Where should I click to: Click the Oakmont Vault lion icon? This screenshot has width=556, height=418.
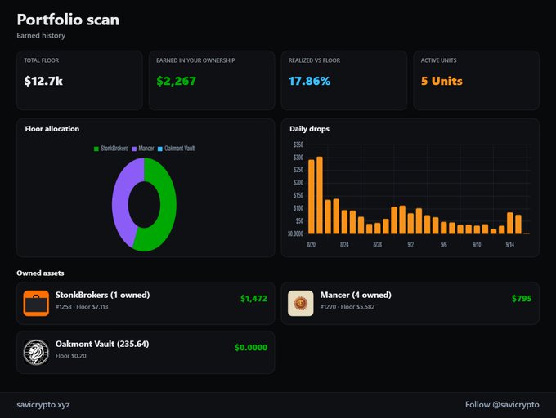36,352
